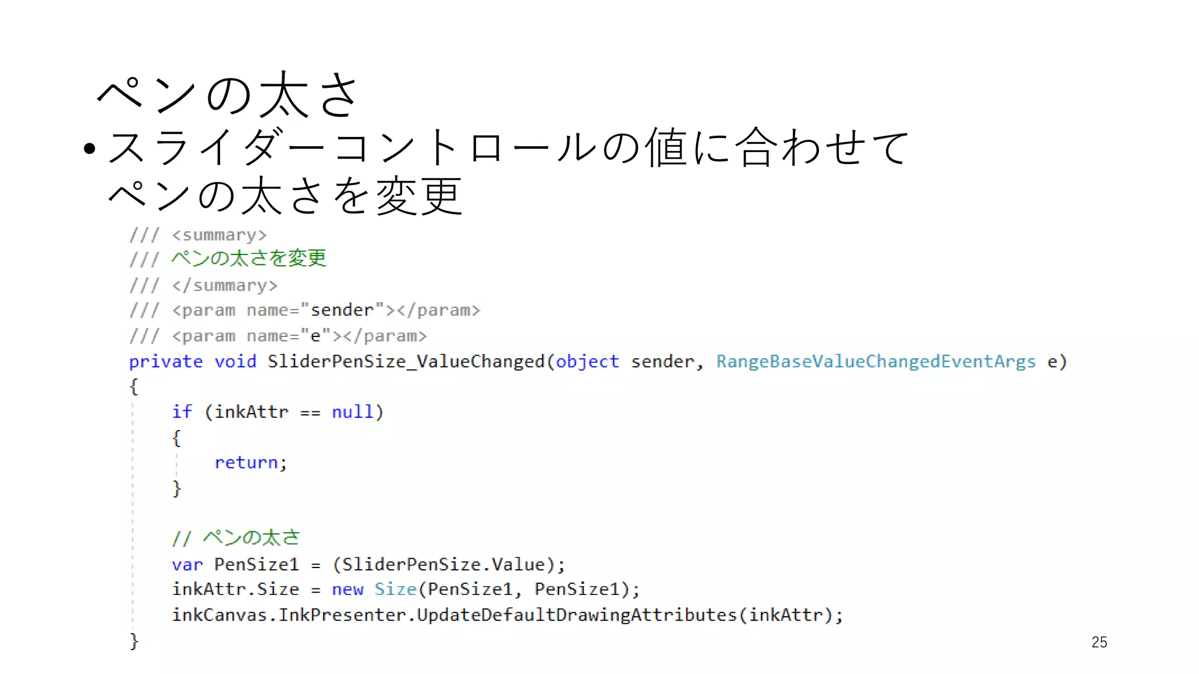Click the slide title ペンの太さ

[227, 94]
